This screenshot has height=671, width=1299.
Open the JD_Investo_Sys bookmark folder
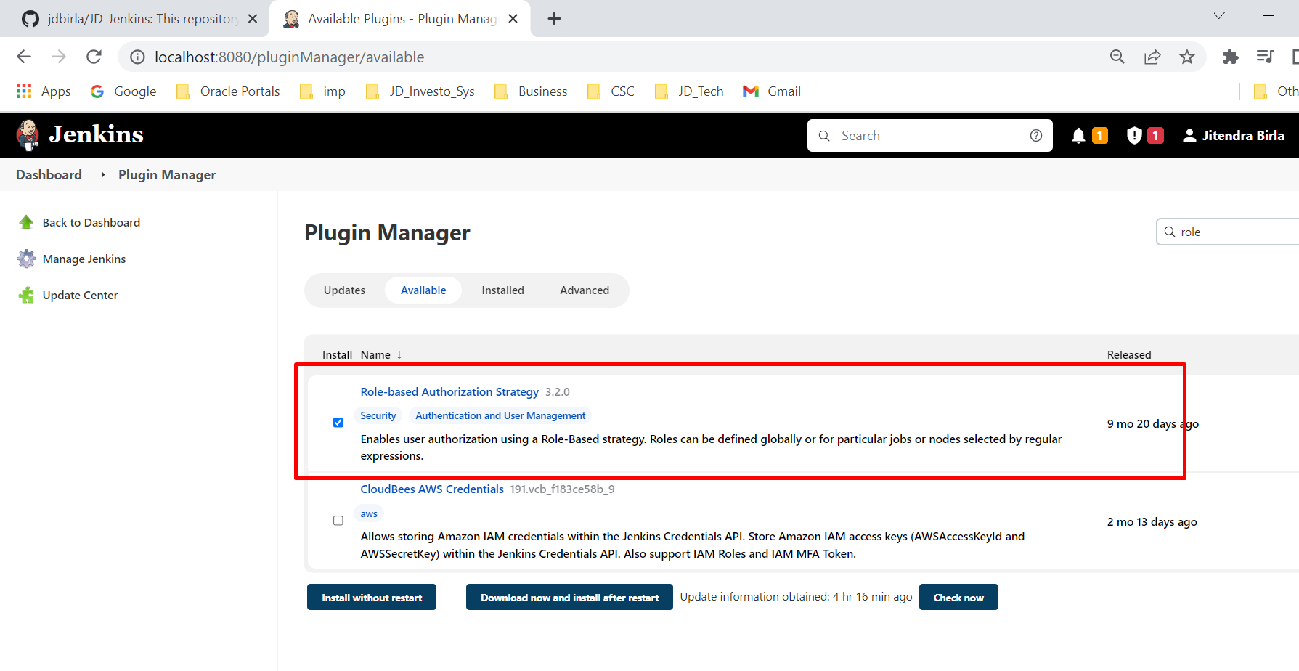coord(420,91)
